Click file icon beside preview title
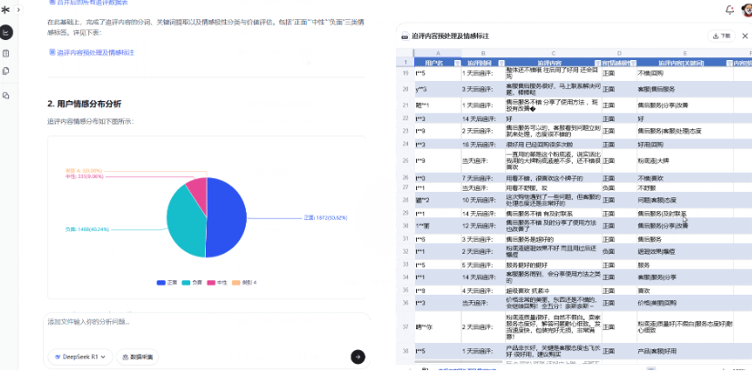 click(x=405, y=36)
